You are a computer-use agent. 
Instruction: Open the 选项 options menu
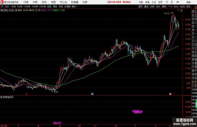pos(160,2)
